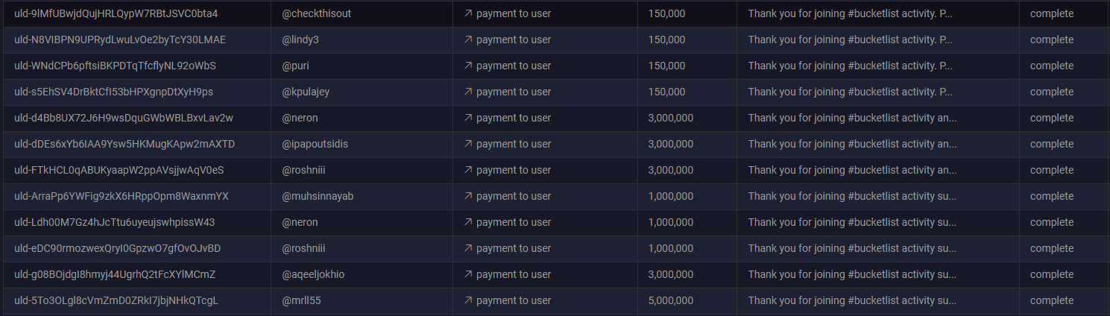Click the arrow icon in @lindy3 payment row
This screenshot has width=1110, height=316.
468,39
